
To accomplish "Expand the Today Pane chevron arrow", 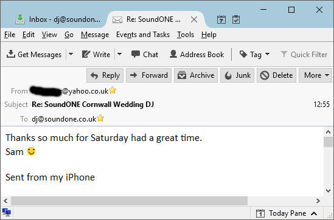I will pos(314,213).
